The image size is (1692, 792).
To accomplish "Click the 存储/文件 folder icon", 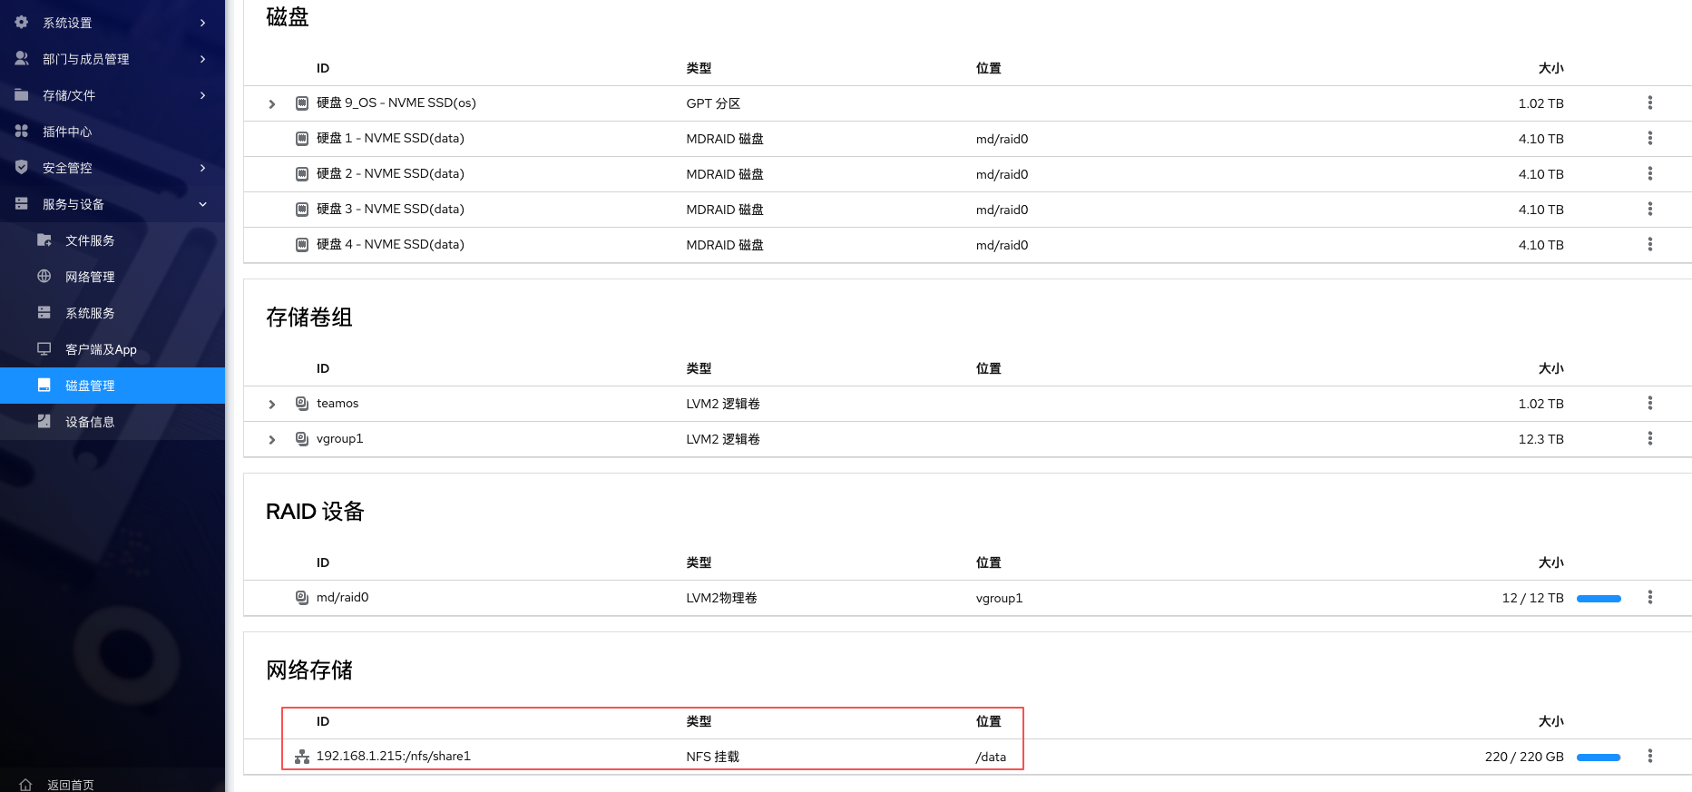I will click(x=22, y=94).
